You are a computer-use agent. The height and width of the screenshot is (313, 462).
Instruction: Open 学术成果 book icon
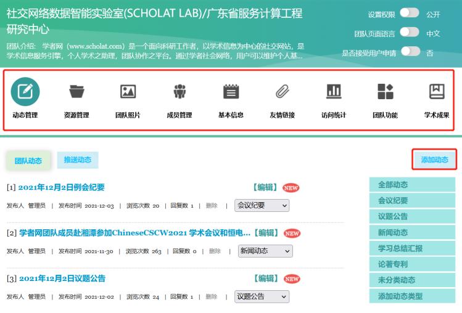[x=436, y=91]
